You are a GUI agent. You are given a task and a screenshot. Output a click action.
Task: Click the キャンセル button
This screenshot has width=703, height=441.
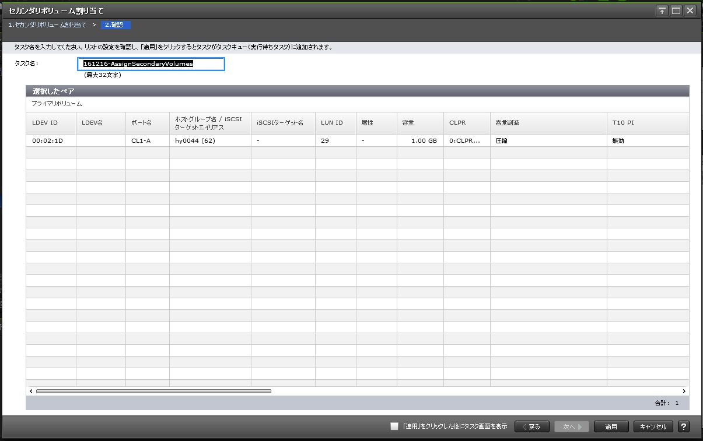pos(653,426)
